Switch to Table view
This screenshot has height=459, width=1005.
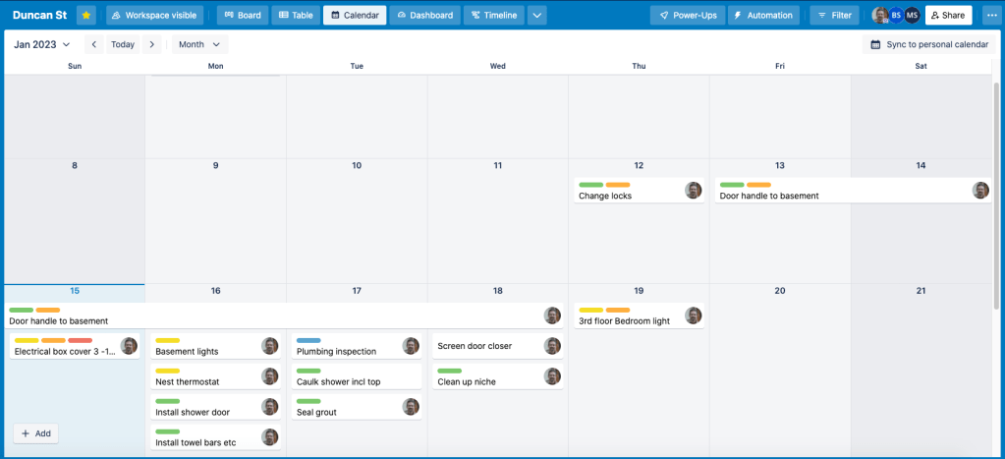[x=295, y=16]
